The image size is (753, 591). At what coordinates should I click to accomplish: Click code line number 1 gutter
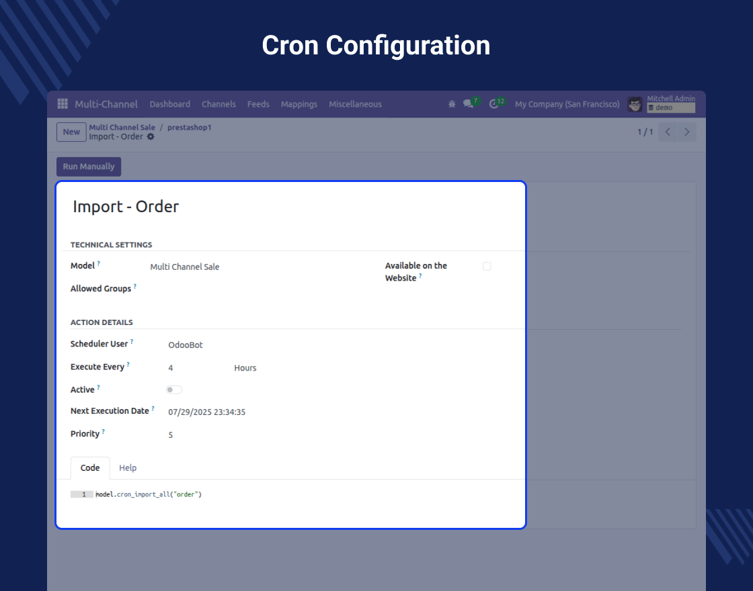click(82, 494)
